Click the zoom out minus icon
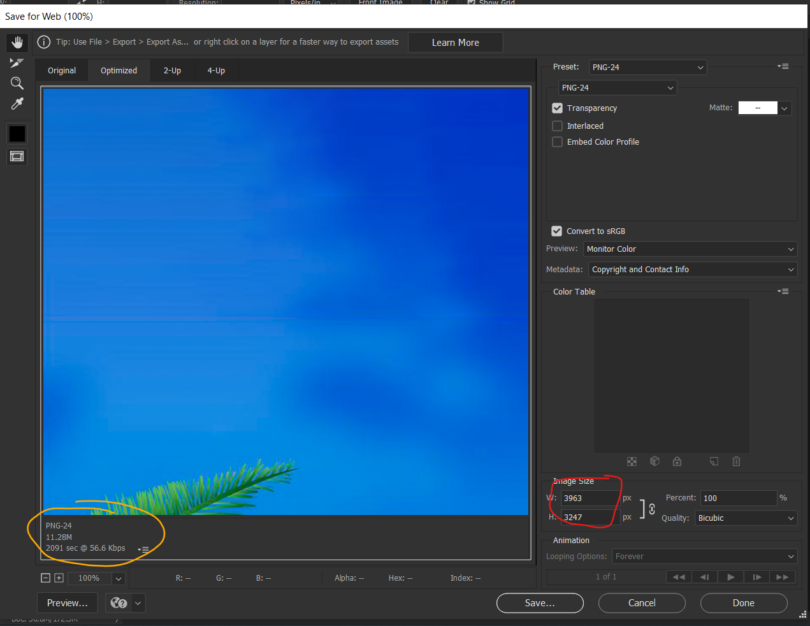This screenshot has height=626, width=810. tap(45, 578)
